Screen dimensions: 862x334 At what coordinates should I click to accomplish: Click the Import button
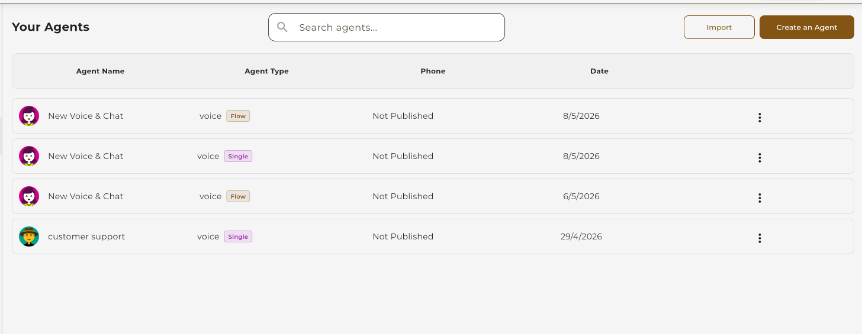[x=719, y=27]
